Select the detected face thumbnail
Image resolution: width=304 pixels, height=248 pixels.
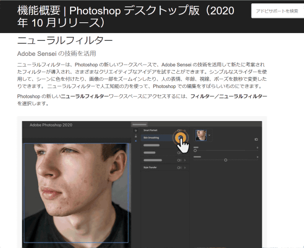(x=201, y=135)
